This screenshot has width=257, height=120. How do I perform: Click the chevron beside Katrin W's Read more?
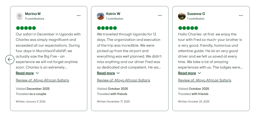(118, 73)
